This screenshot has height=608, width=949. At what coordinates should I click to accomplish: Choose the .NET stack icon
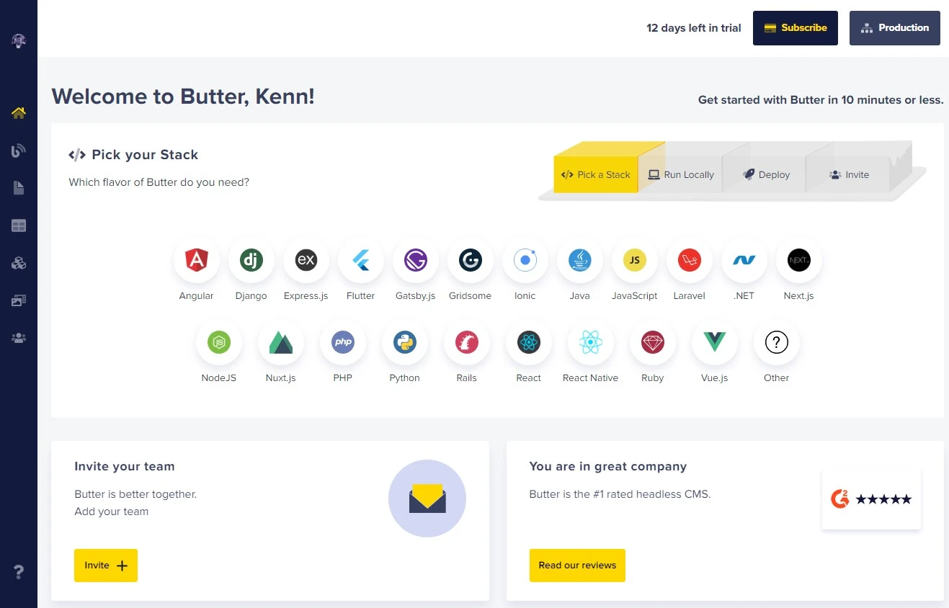tap(744, 260)
